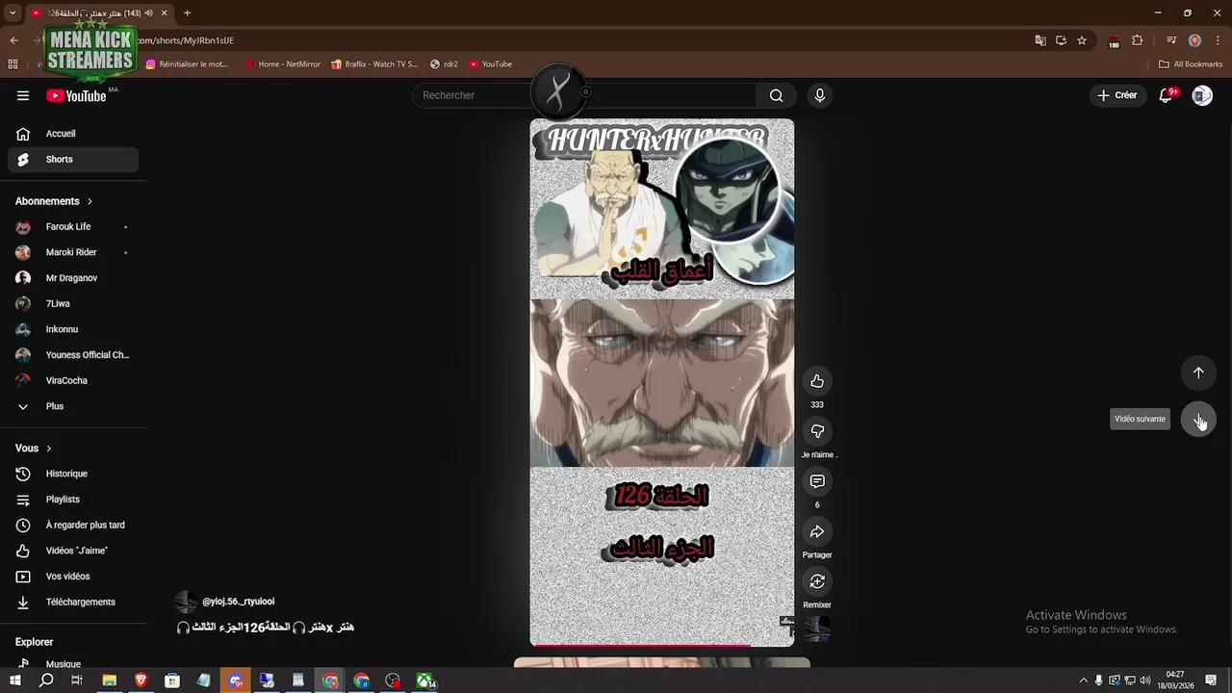Go to YouTube home via the logo

click(x=76, y=95)
